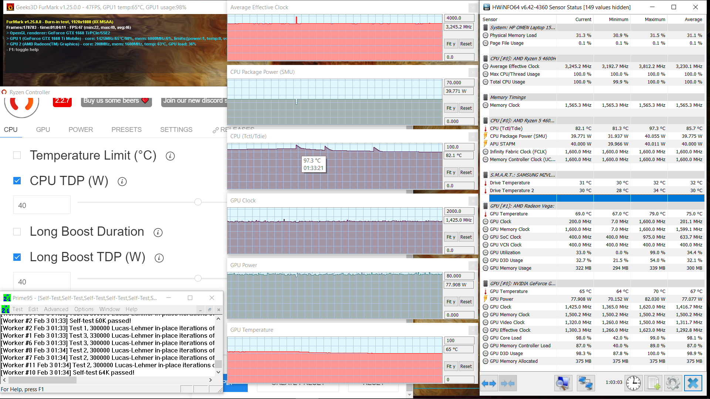Click lightning icon on GPU Power row

486,299
